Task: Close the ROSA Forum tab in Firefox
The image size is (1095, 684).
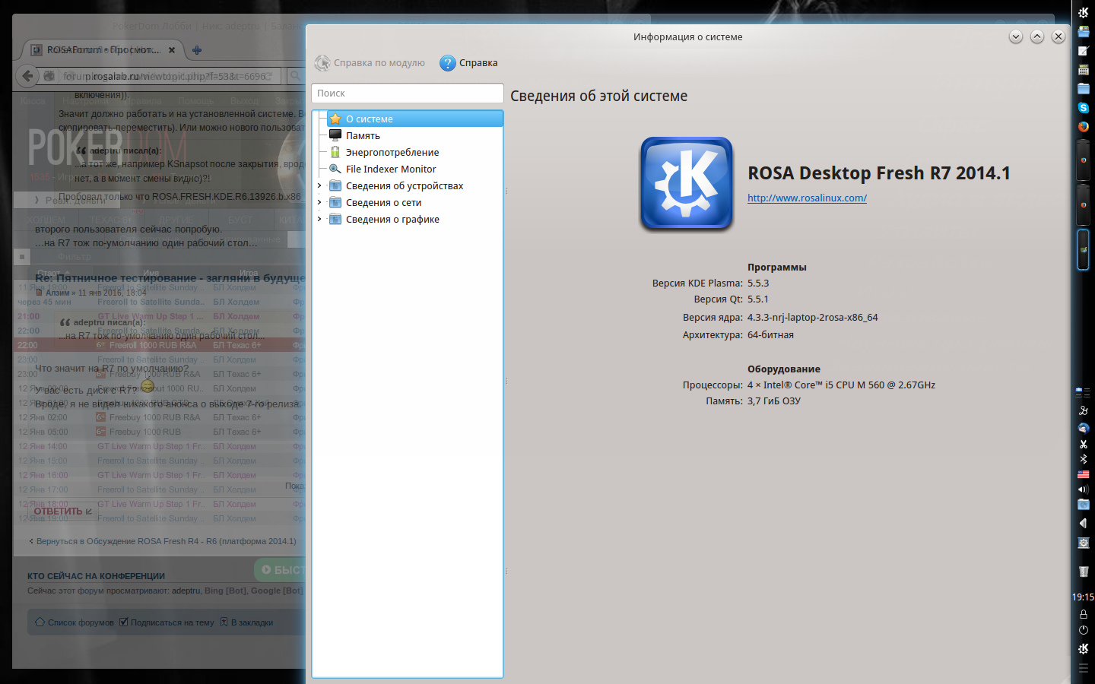Action: coord(172,50)
